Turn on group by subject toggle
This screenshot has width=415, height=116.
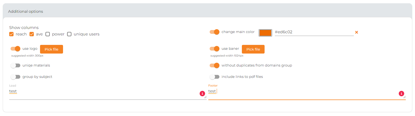pyautogui.click(x=15, y=77)
